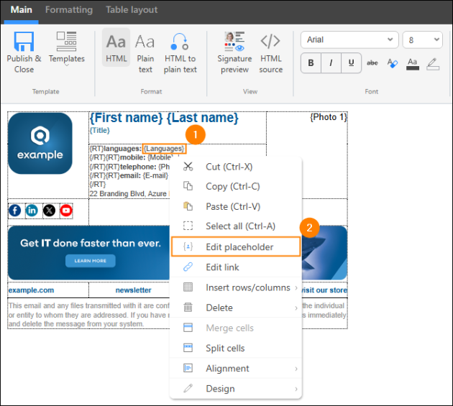Click the visit our store link
This screenshot has width=453, height=406.
[x=324, y=290]
